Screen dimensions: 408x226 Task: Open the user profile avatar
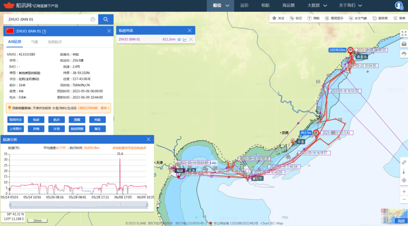(399, 5)
